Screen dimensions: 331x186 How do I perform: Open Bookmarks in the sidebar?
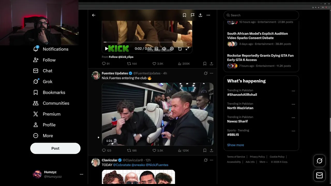coord(49,92)
